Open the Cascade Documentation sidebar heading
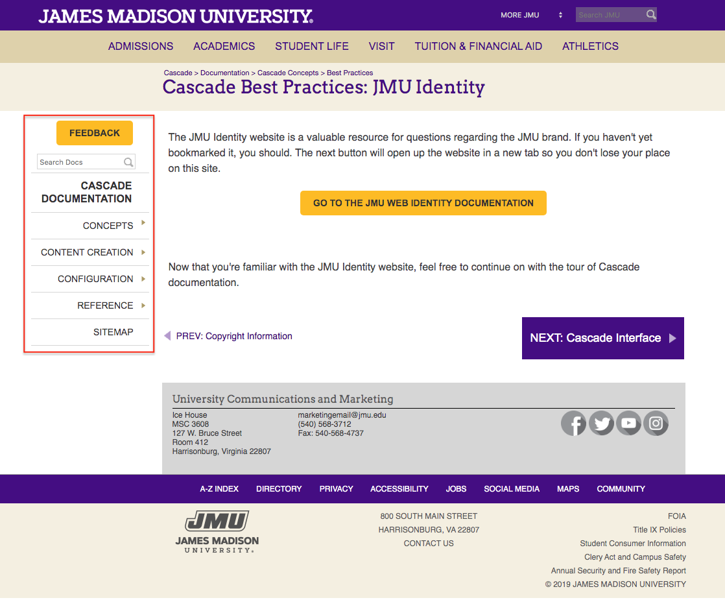Screen dimensions: 725x611 point(86,193)
